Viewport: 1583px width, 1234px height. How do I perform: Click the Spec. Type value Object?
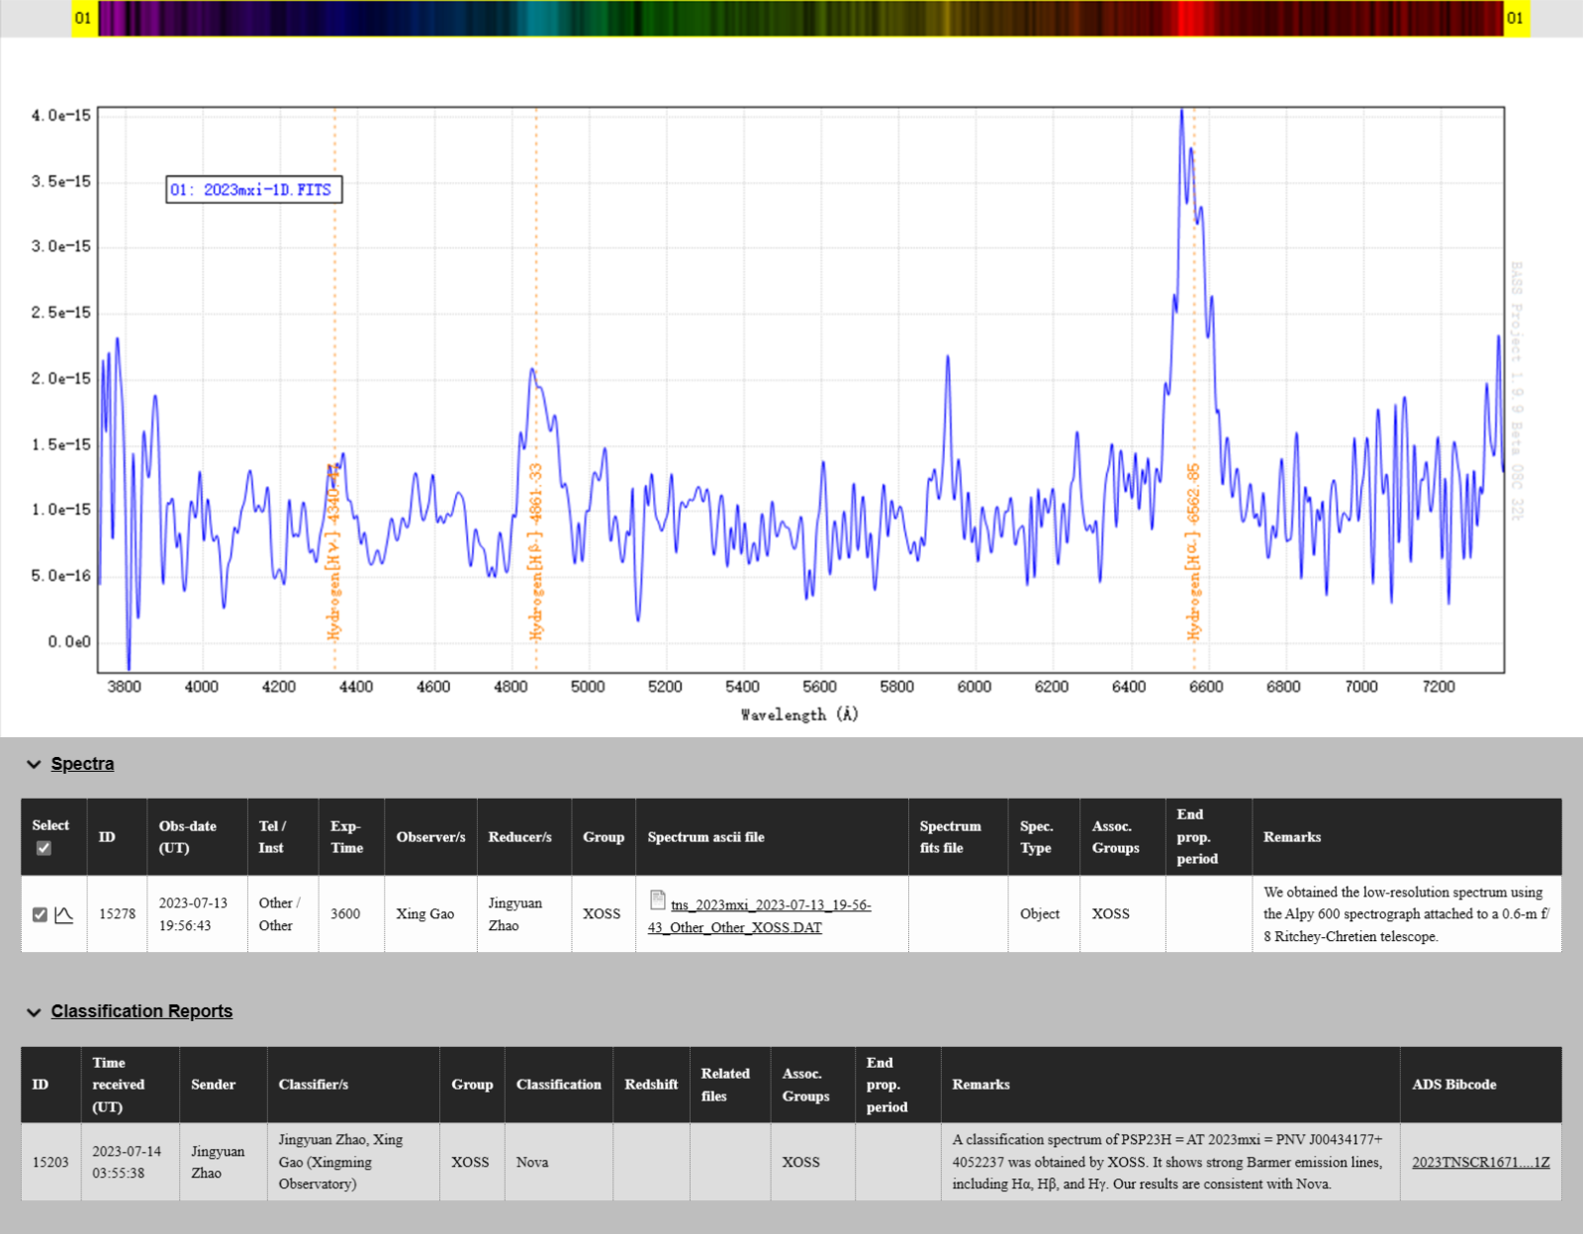[1040, 914]
